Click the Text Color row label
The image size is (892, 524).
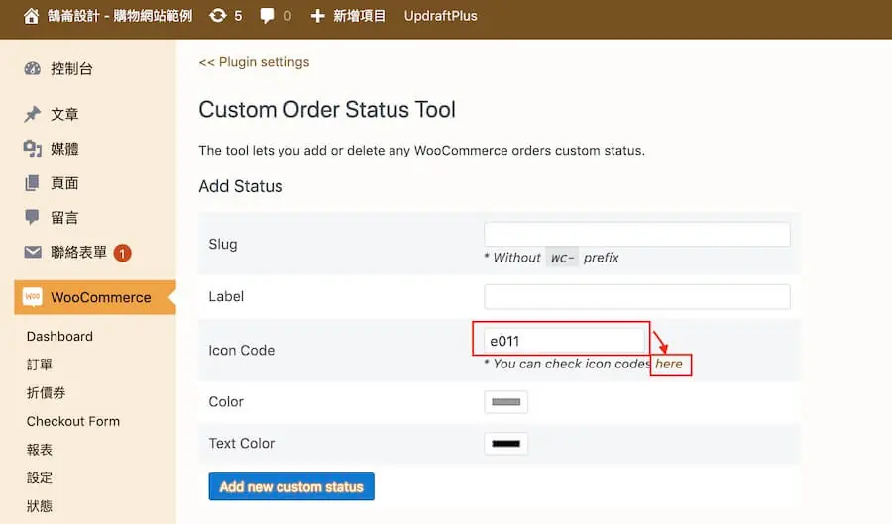[241, 444]
